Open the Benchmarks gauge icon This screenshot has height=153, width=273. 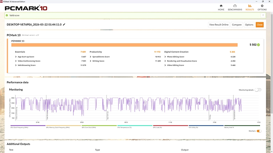click(235, 6)
